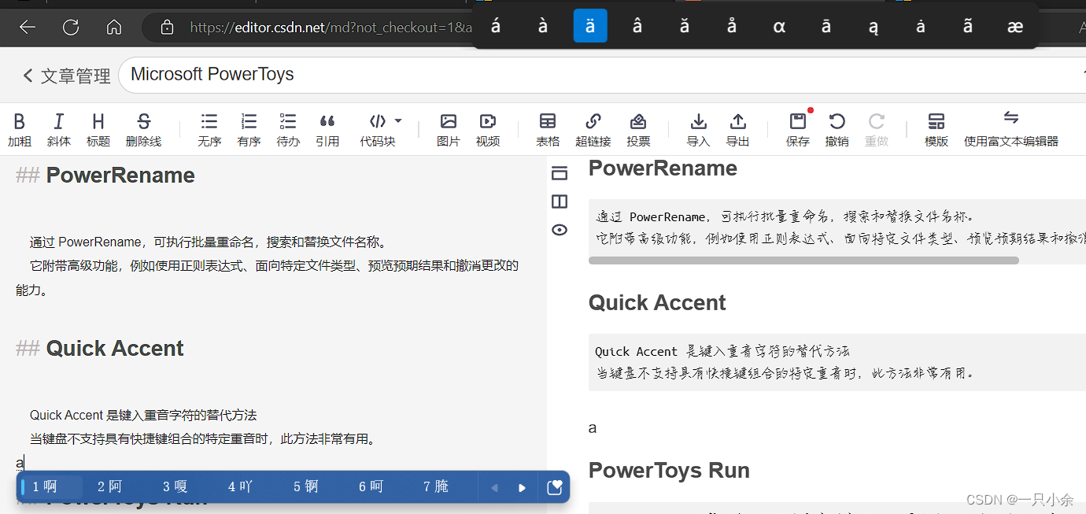Insert an image (图片)
1086x514 pixels.
tap(449, 130)
